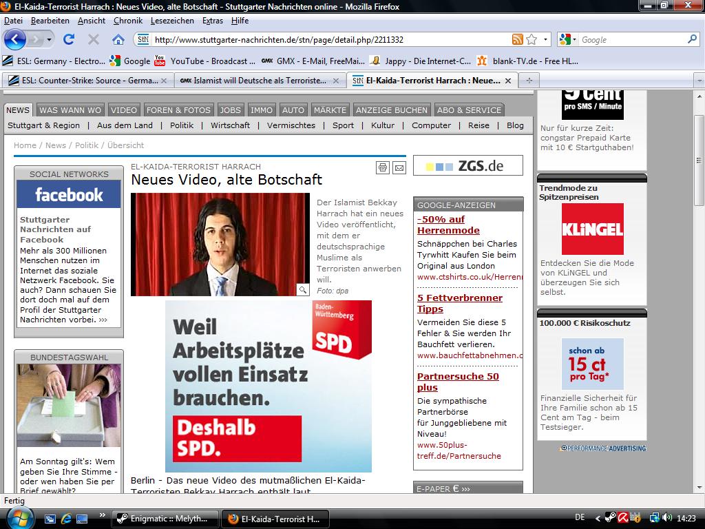Image resolution: width=705 pixels, height=529 pixels.
Task: Click the DE language indicator in taskbar
Action: (x=580, y=518)
